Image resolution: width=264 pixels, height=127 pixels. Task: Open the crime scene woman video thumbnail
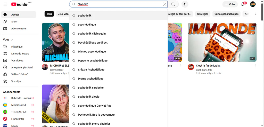coord(56,104)
